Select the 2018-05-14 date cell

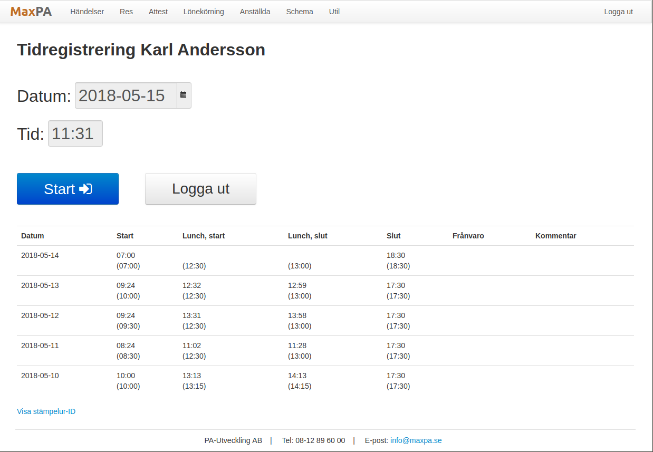(40, 255)
